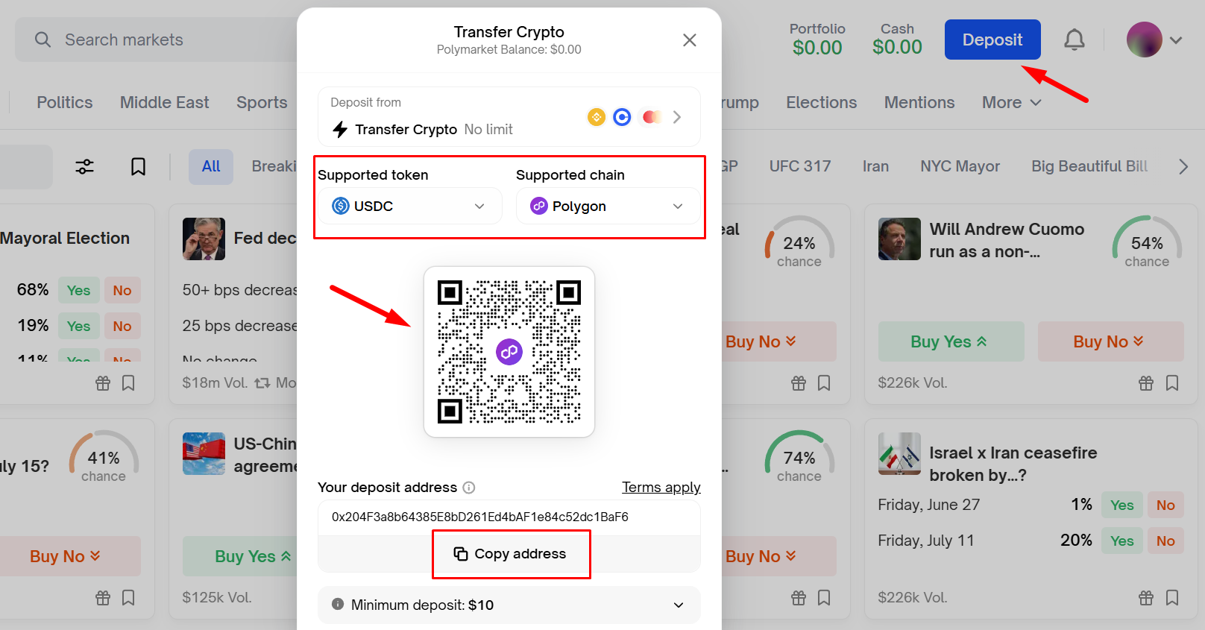
Task: Open the USDC supported token dropdown
Action: coord(410,207)
